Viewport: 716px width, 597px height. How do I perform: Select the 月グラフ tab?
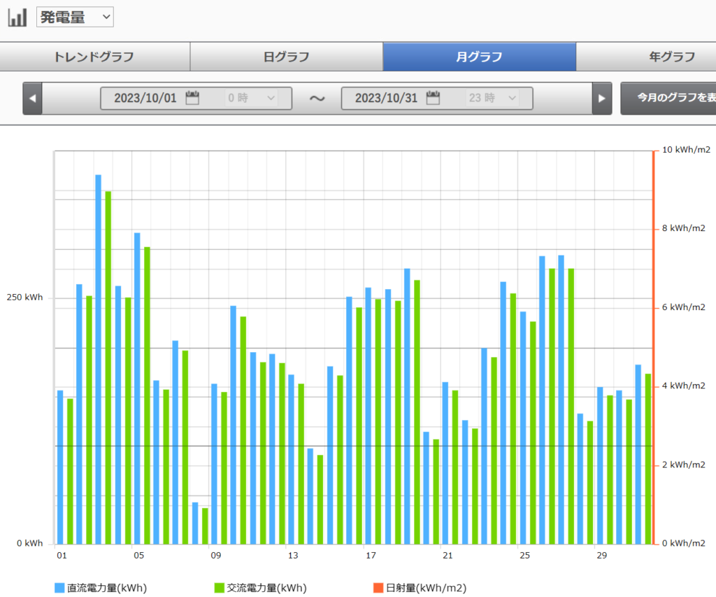coord(479,57)
